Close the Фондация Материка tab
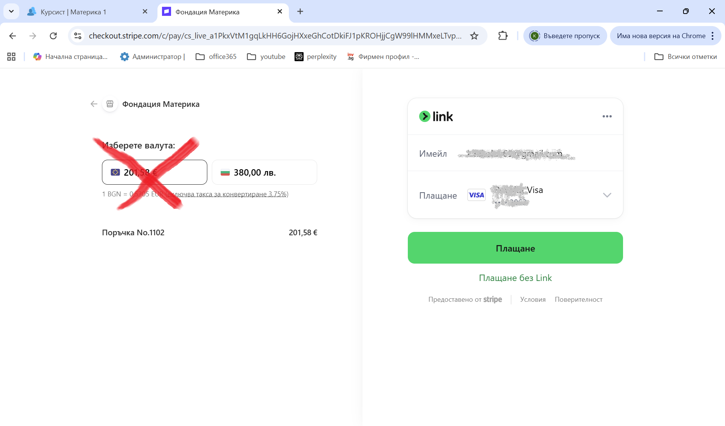Screen dimensions: 725x426 (280, 11)
